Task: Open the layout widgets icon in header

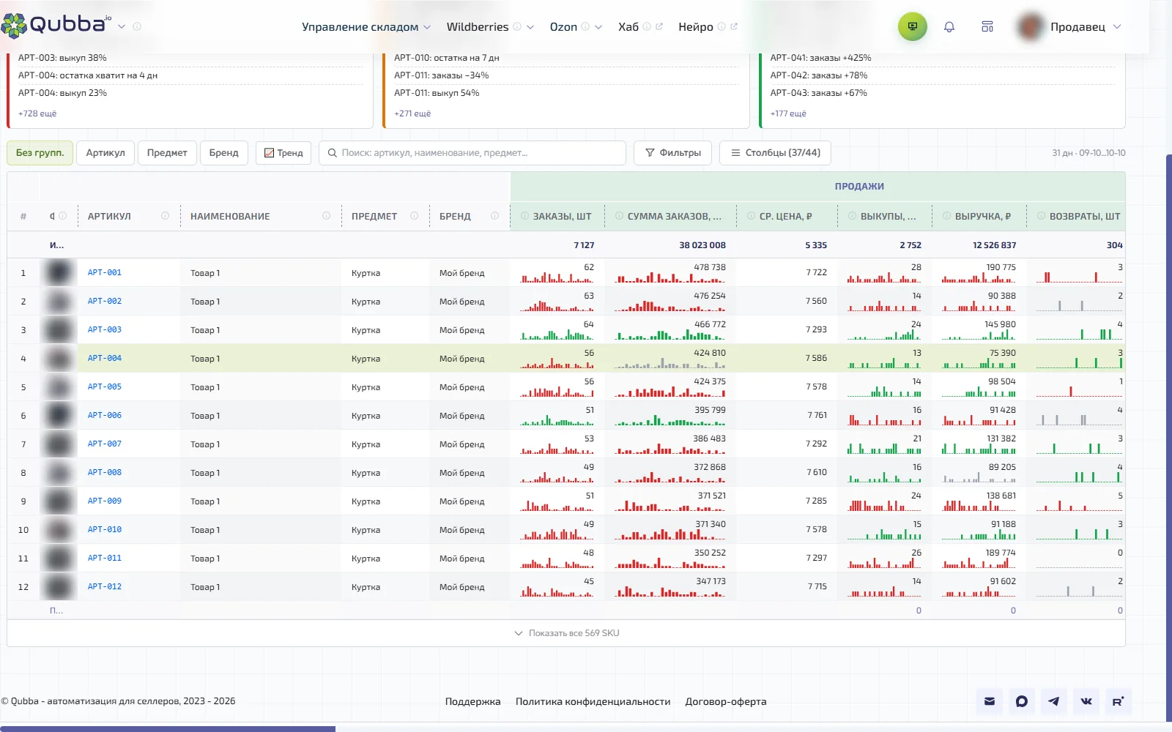Action: point(987,27)
